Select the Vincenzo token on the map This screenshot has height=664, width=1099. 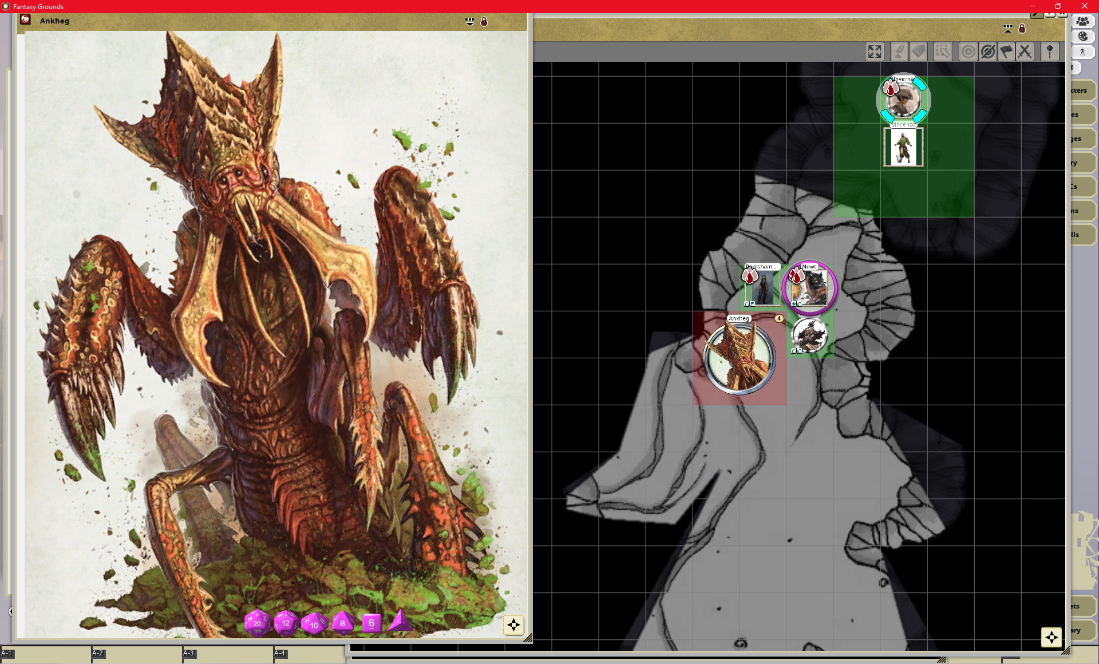click(903, 147)
